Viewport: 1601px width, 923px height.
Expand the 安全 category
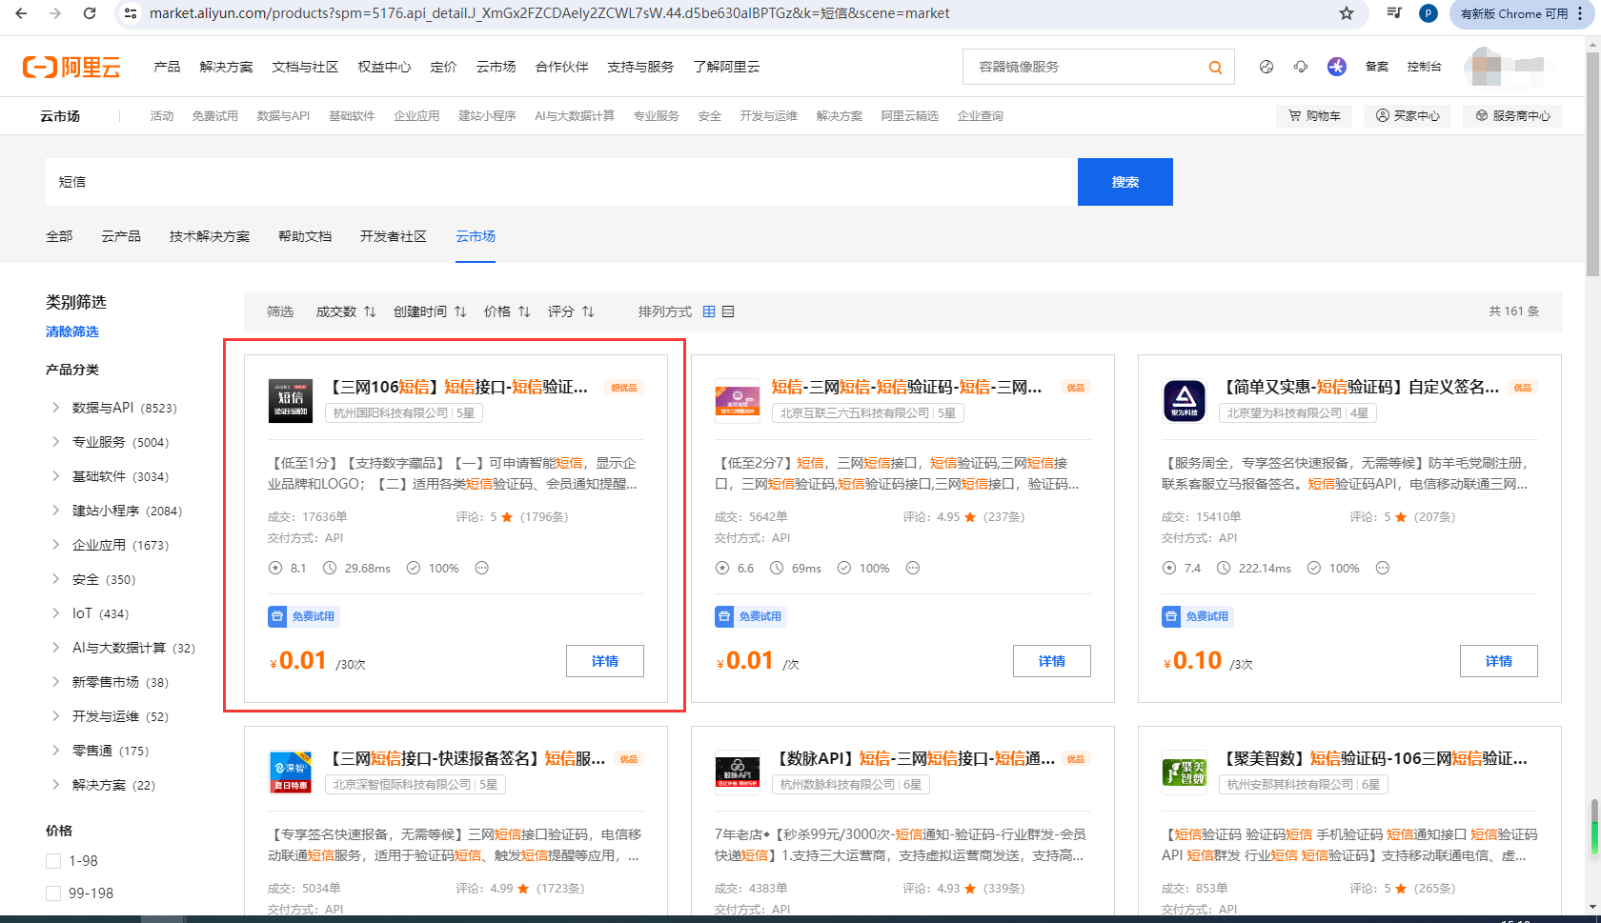pos(55,578)
